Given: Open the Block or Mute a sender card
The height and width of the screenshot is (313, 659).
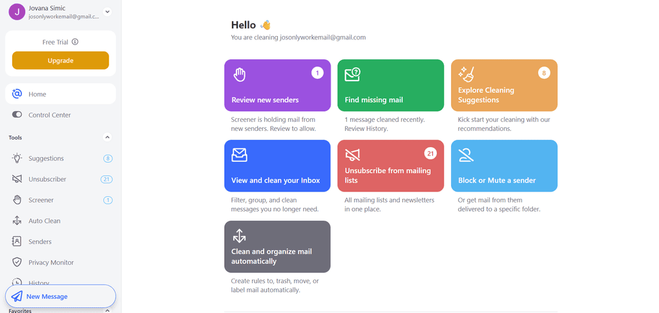Looking at the screenshot, I should coord(504,166).
